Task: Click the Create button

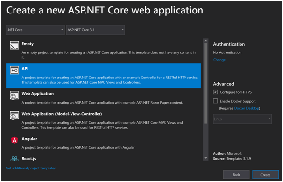Action: tap(265, 175)
